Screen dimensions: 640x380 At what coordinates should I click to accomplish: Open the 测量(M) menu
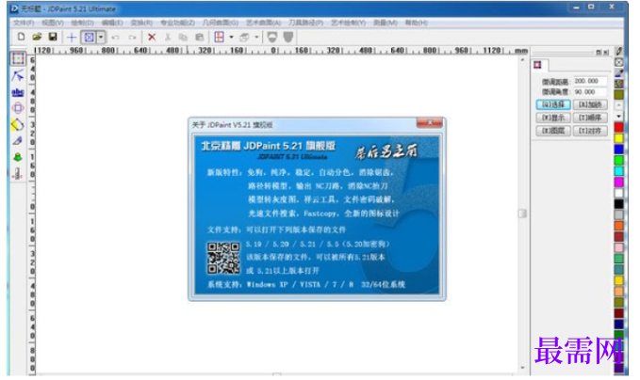(386, 23)
